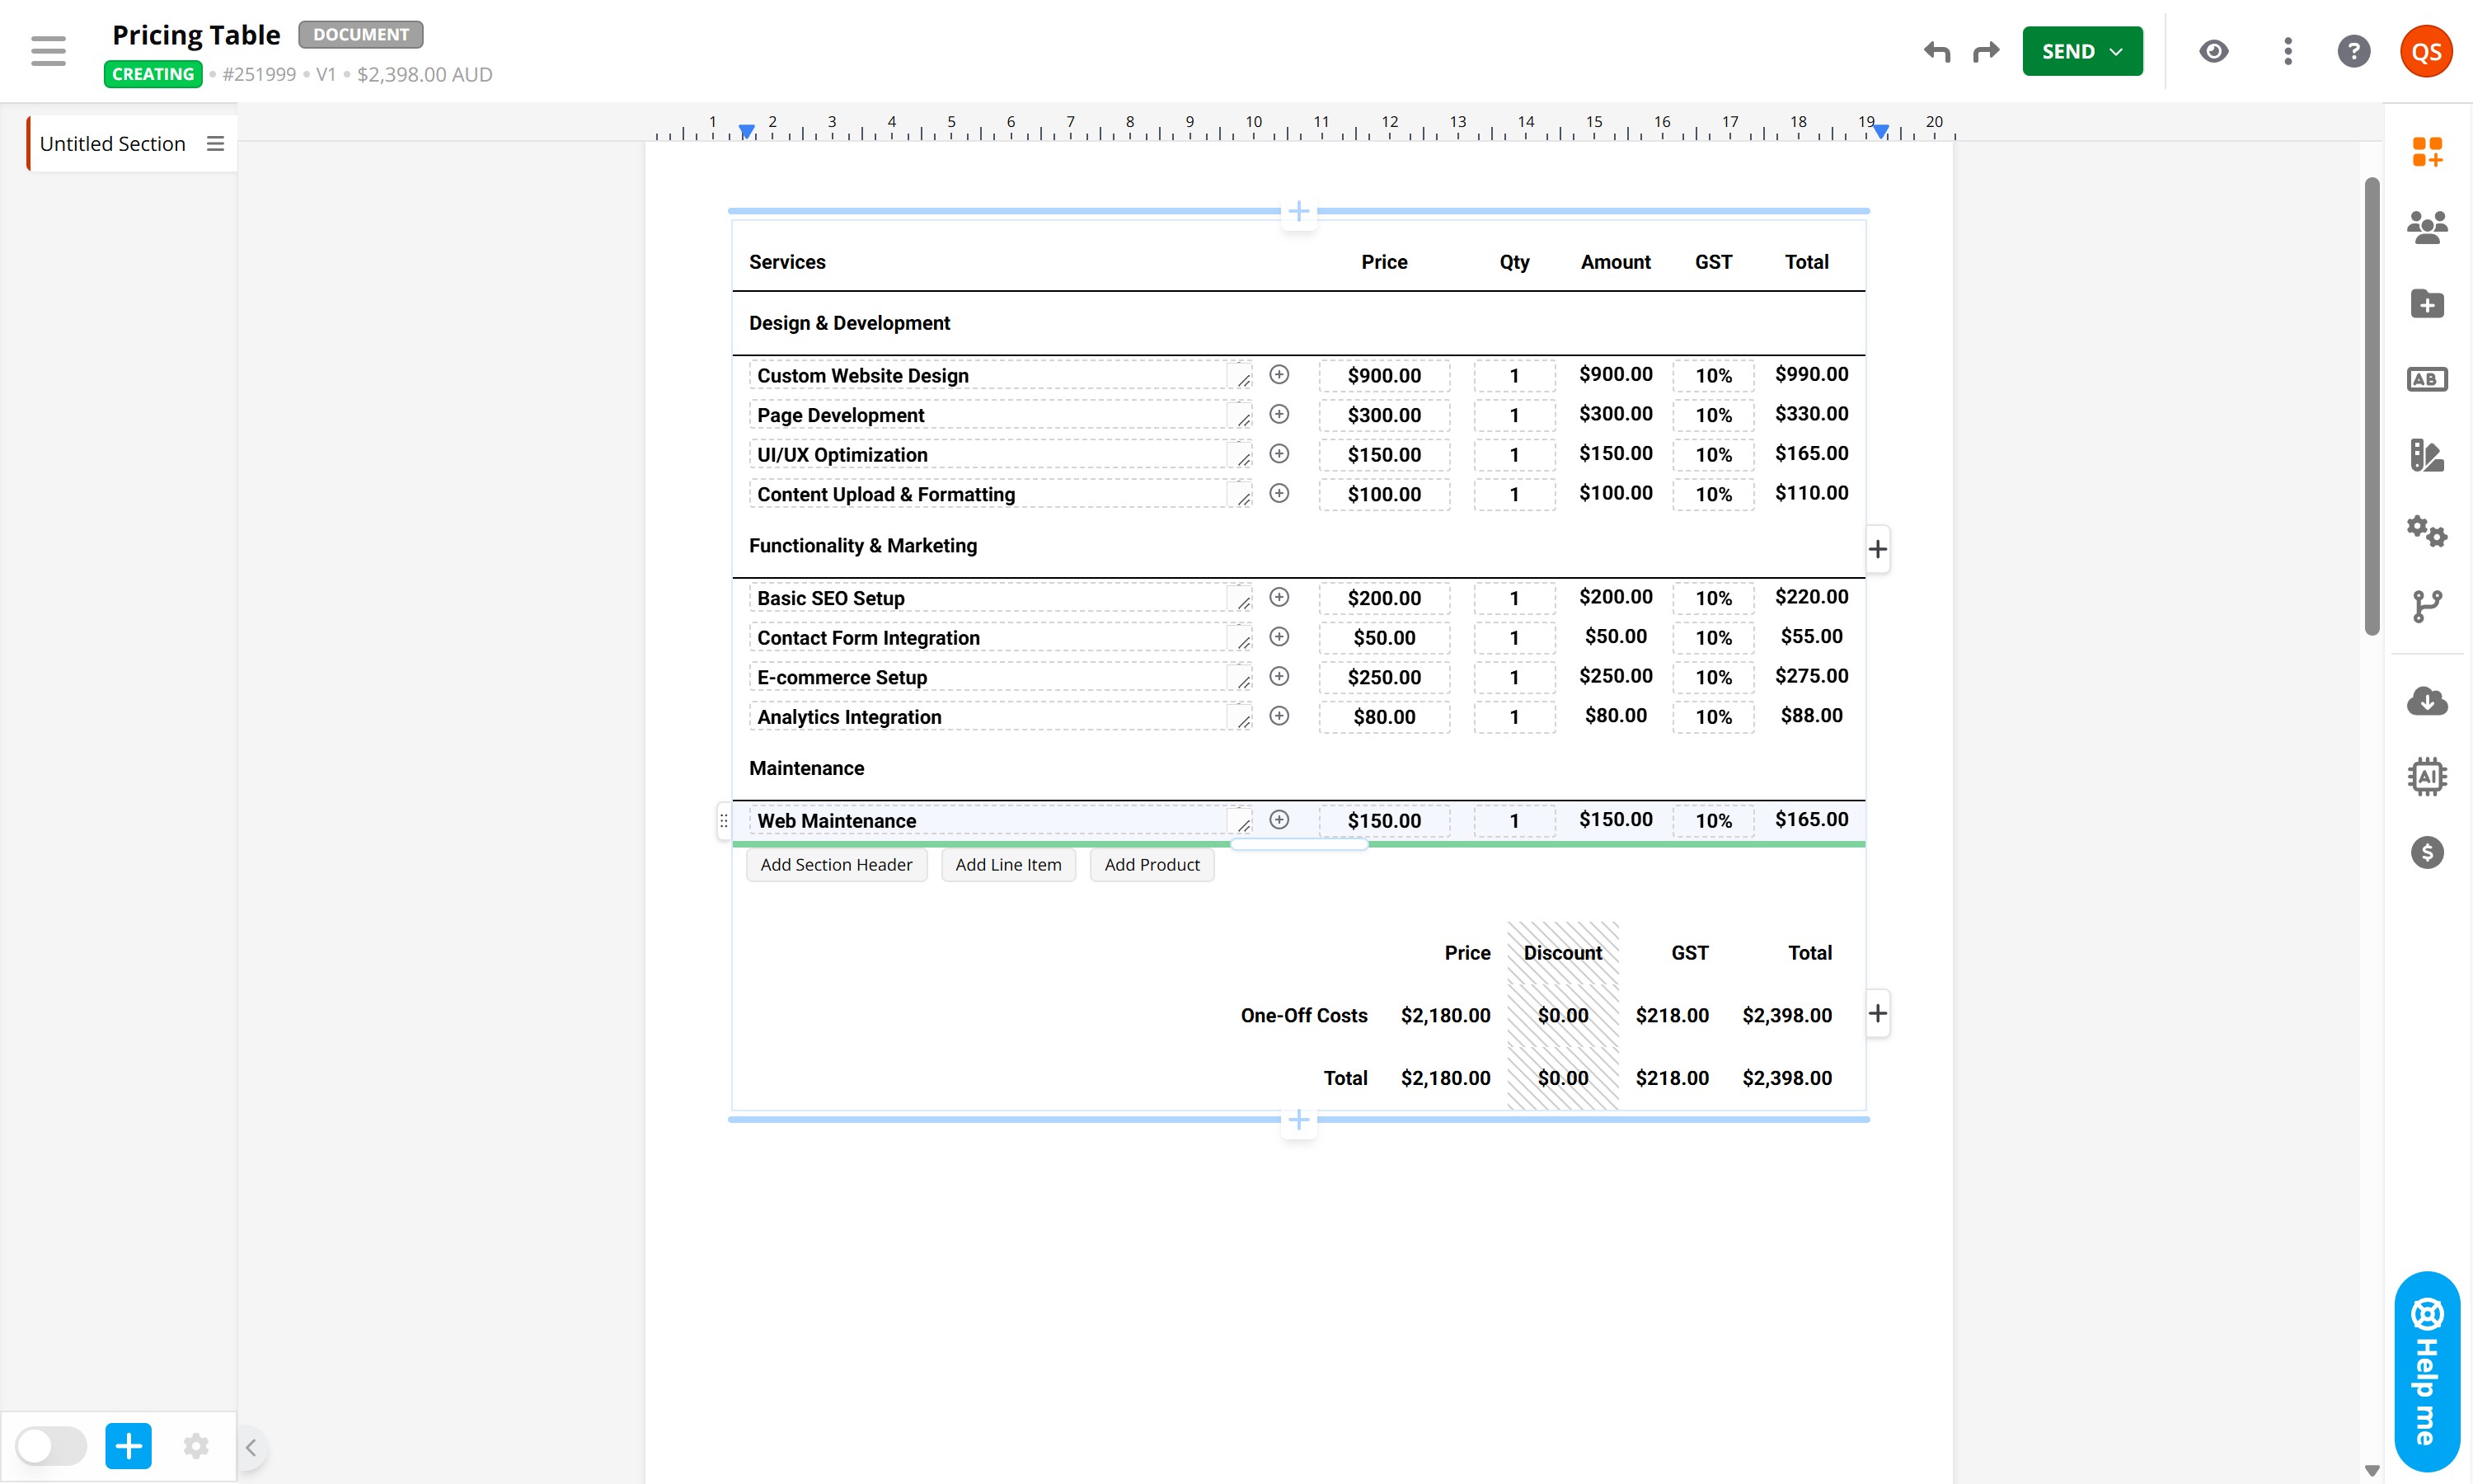The width and height of the screenshot is (2473, 1484).
Task: Open the main hamburger menu
Action: click(x=48, y=51)
